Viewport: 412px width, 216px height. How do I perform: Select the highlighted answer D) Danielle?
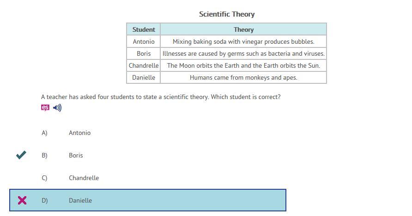(80, 200)
